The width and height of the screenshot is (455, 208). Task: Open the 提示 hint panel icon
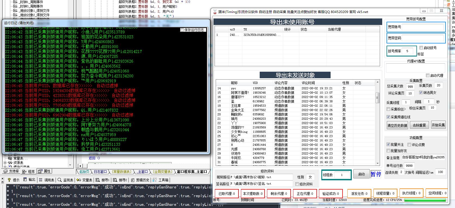[9, 180]
